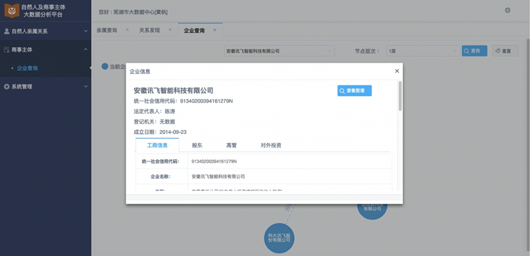530x256 pixels.
Task: Close the 亲属查询 tab with its X
Action: point(127,30)
